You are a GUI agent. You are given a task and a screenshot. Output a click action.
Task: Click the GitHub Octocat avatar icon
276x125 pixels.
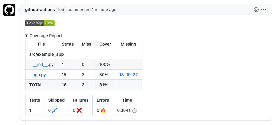(9, 10)
